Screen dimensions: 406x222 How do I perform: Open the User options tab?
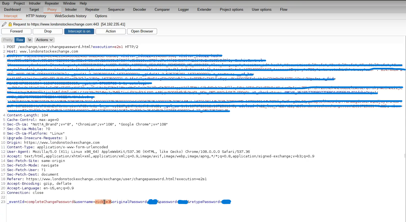click(x=262, y=9)
